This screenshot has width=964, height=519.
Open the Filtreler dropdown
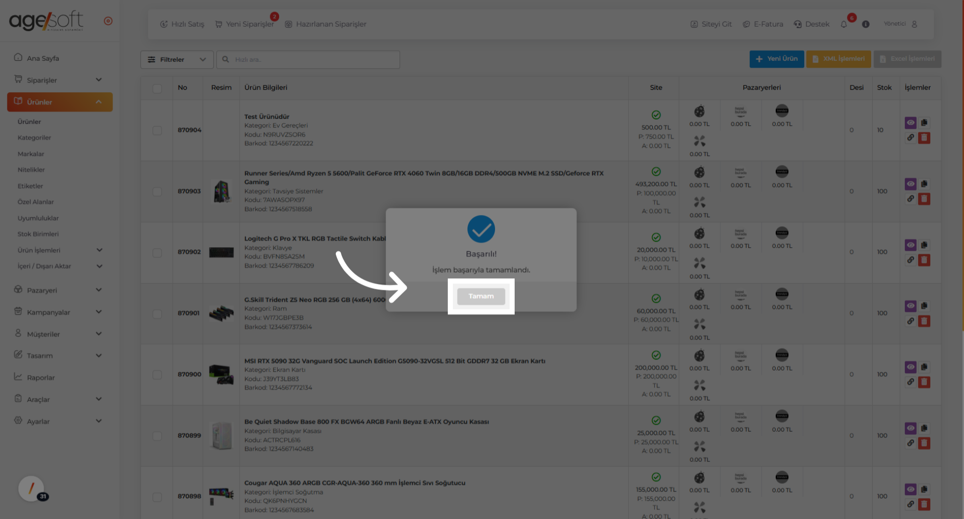point(177,60)
